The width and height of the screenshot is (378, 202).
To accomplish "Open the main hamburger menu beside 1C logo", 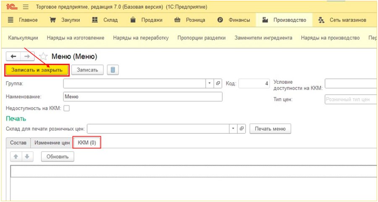I will click(x=26, y=7).
